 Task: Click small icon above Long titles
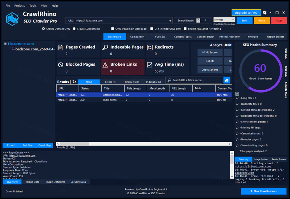click(x=237, y=94)
